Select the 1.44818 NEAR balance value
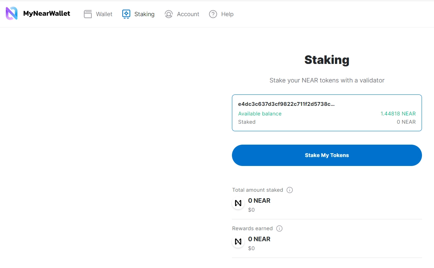The image size is (434, 268). click(398, 113)
